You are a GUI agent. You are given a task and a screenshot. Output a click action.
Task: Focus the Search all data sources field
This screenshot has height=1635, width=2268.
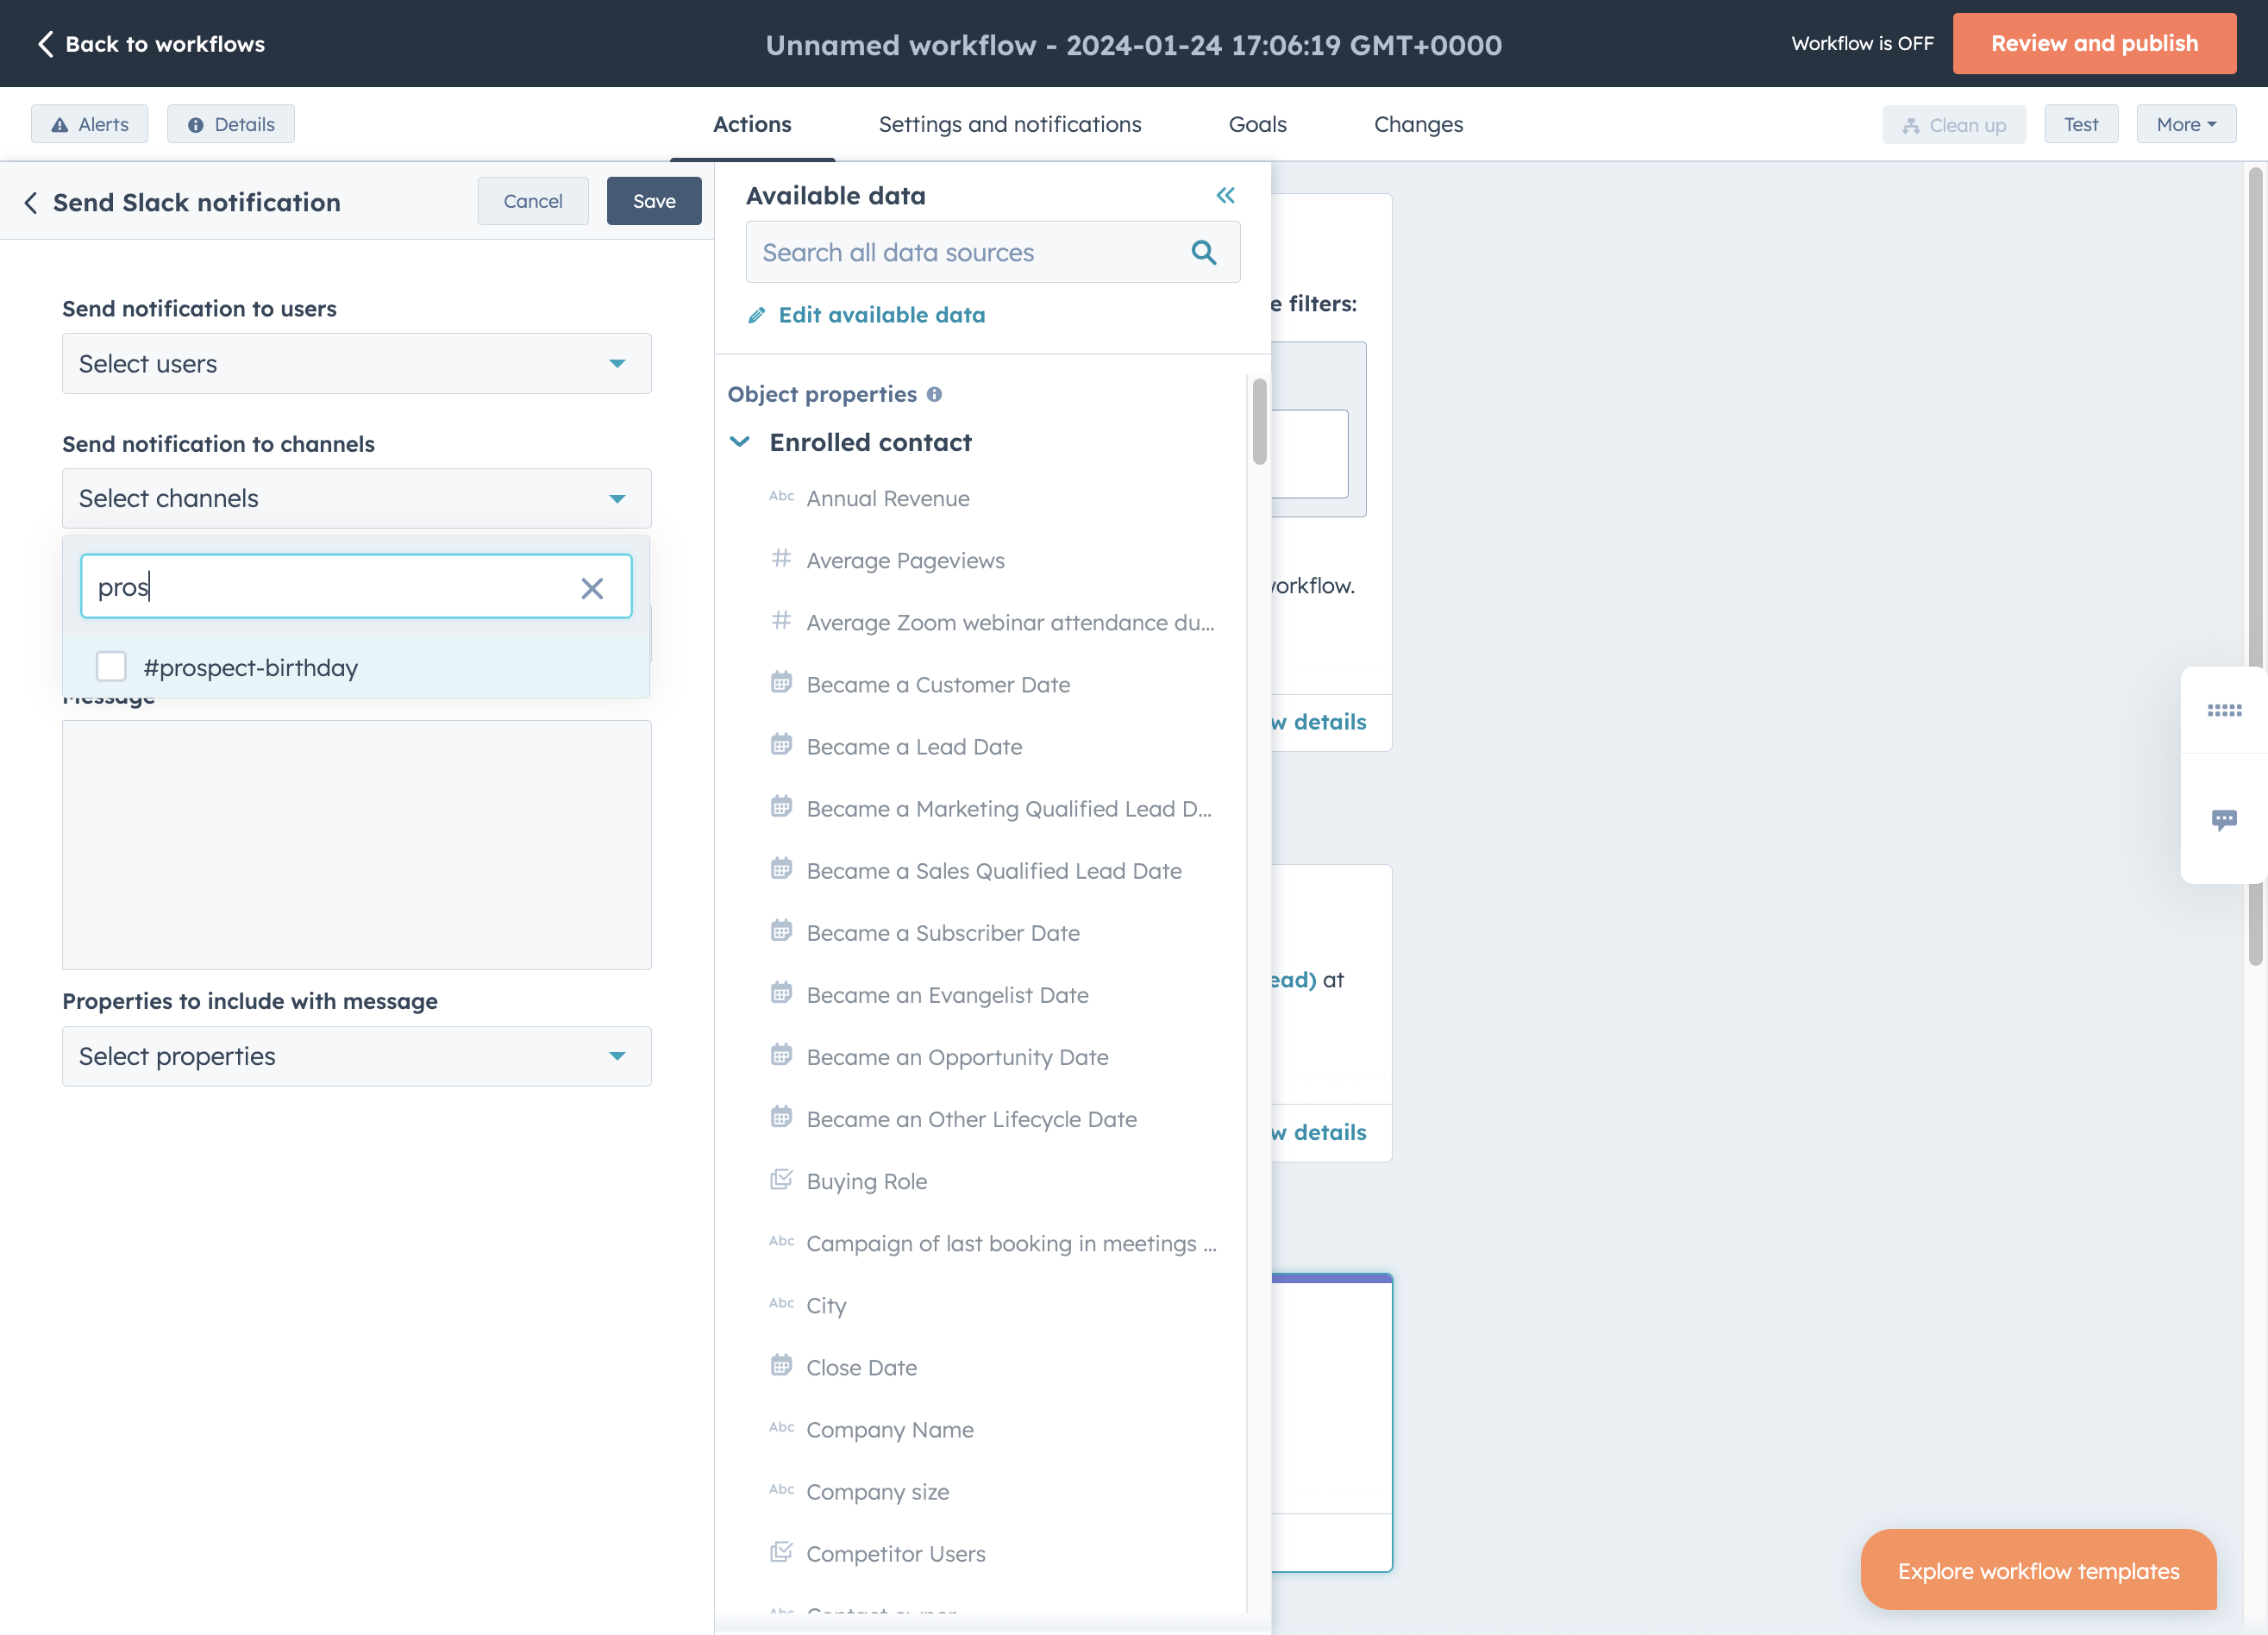[993, 253]
